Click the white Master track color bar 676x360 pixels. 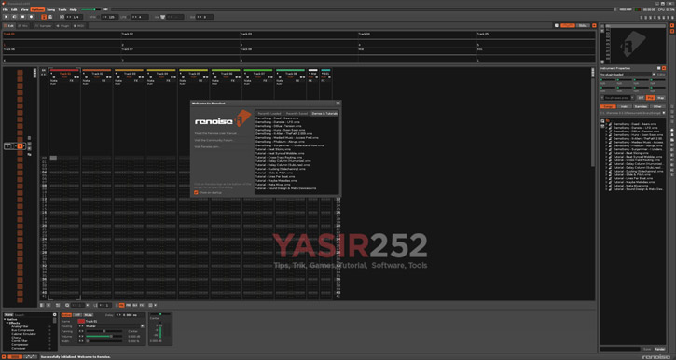coord(313,70)
